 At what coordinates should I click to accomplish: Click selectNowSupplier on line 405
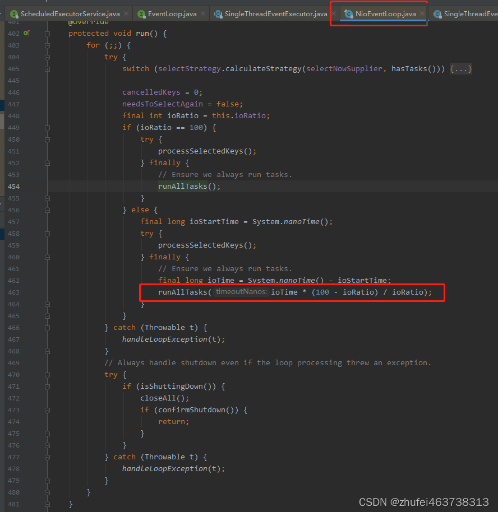[344, 68]
